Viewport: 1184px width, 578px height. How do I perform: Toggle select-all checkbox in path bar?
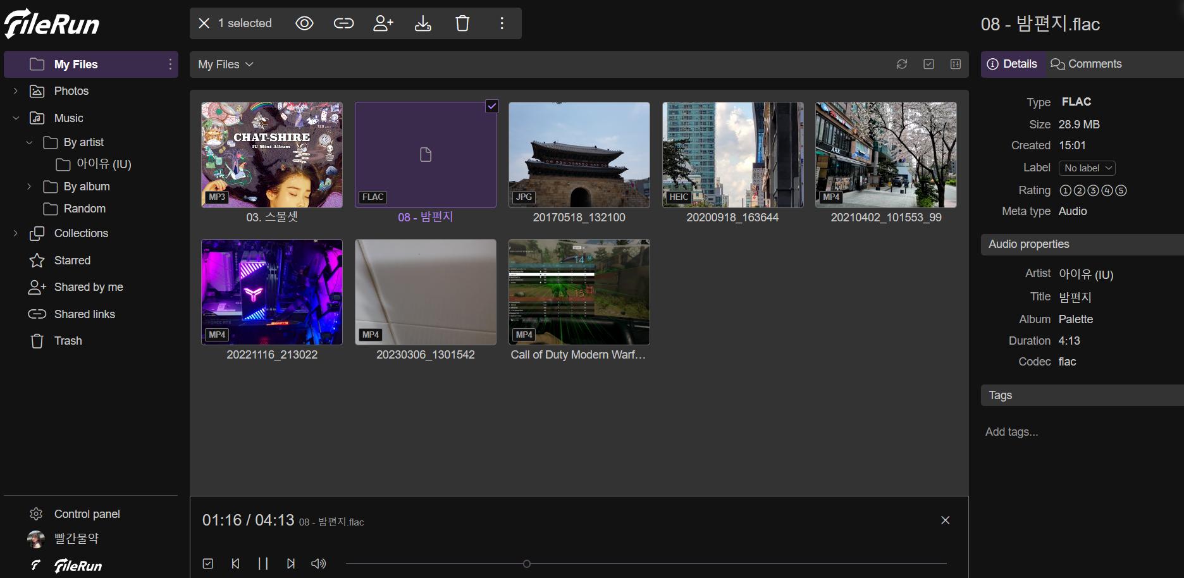(928, 65)
